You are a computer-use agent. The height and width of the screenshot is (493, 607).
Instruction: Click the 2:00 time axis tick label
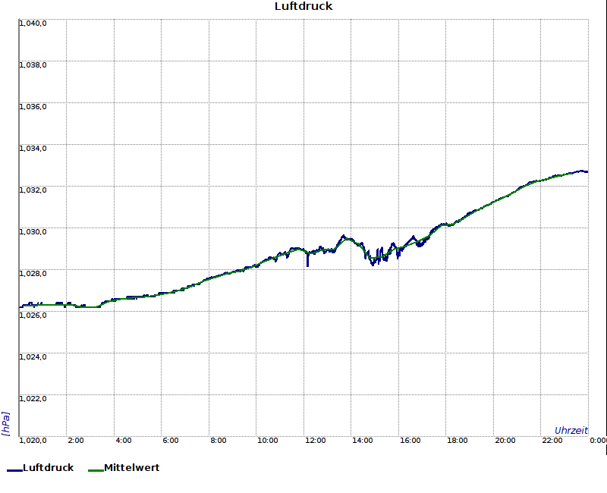coord(76,441)
